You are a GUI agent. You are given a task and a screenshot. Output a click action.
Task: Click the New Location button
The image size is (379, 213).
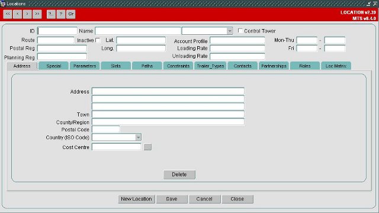[x=137, y=199]
